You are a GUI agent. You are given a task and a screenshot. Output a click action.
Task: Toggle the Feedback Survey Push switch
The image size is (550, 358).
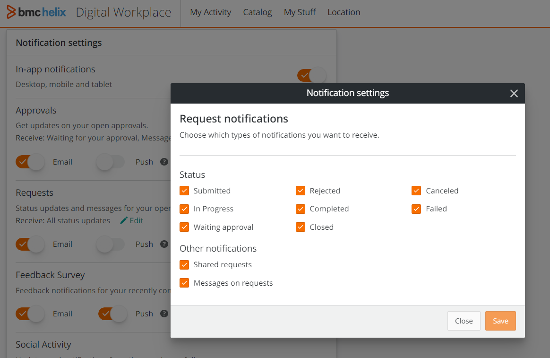[112, 314]
